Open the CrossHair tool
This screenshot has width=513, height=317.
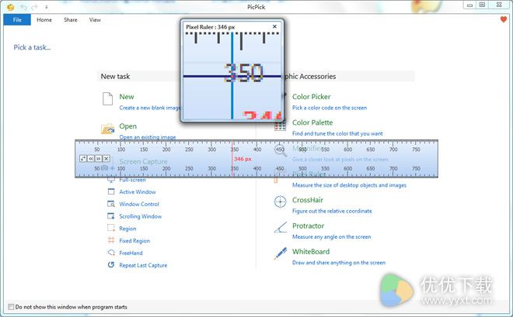(308, 200)
